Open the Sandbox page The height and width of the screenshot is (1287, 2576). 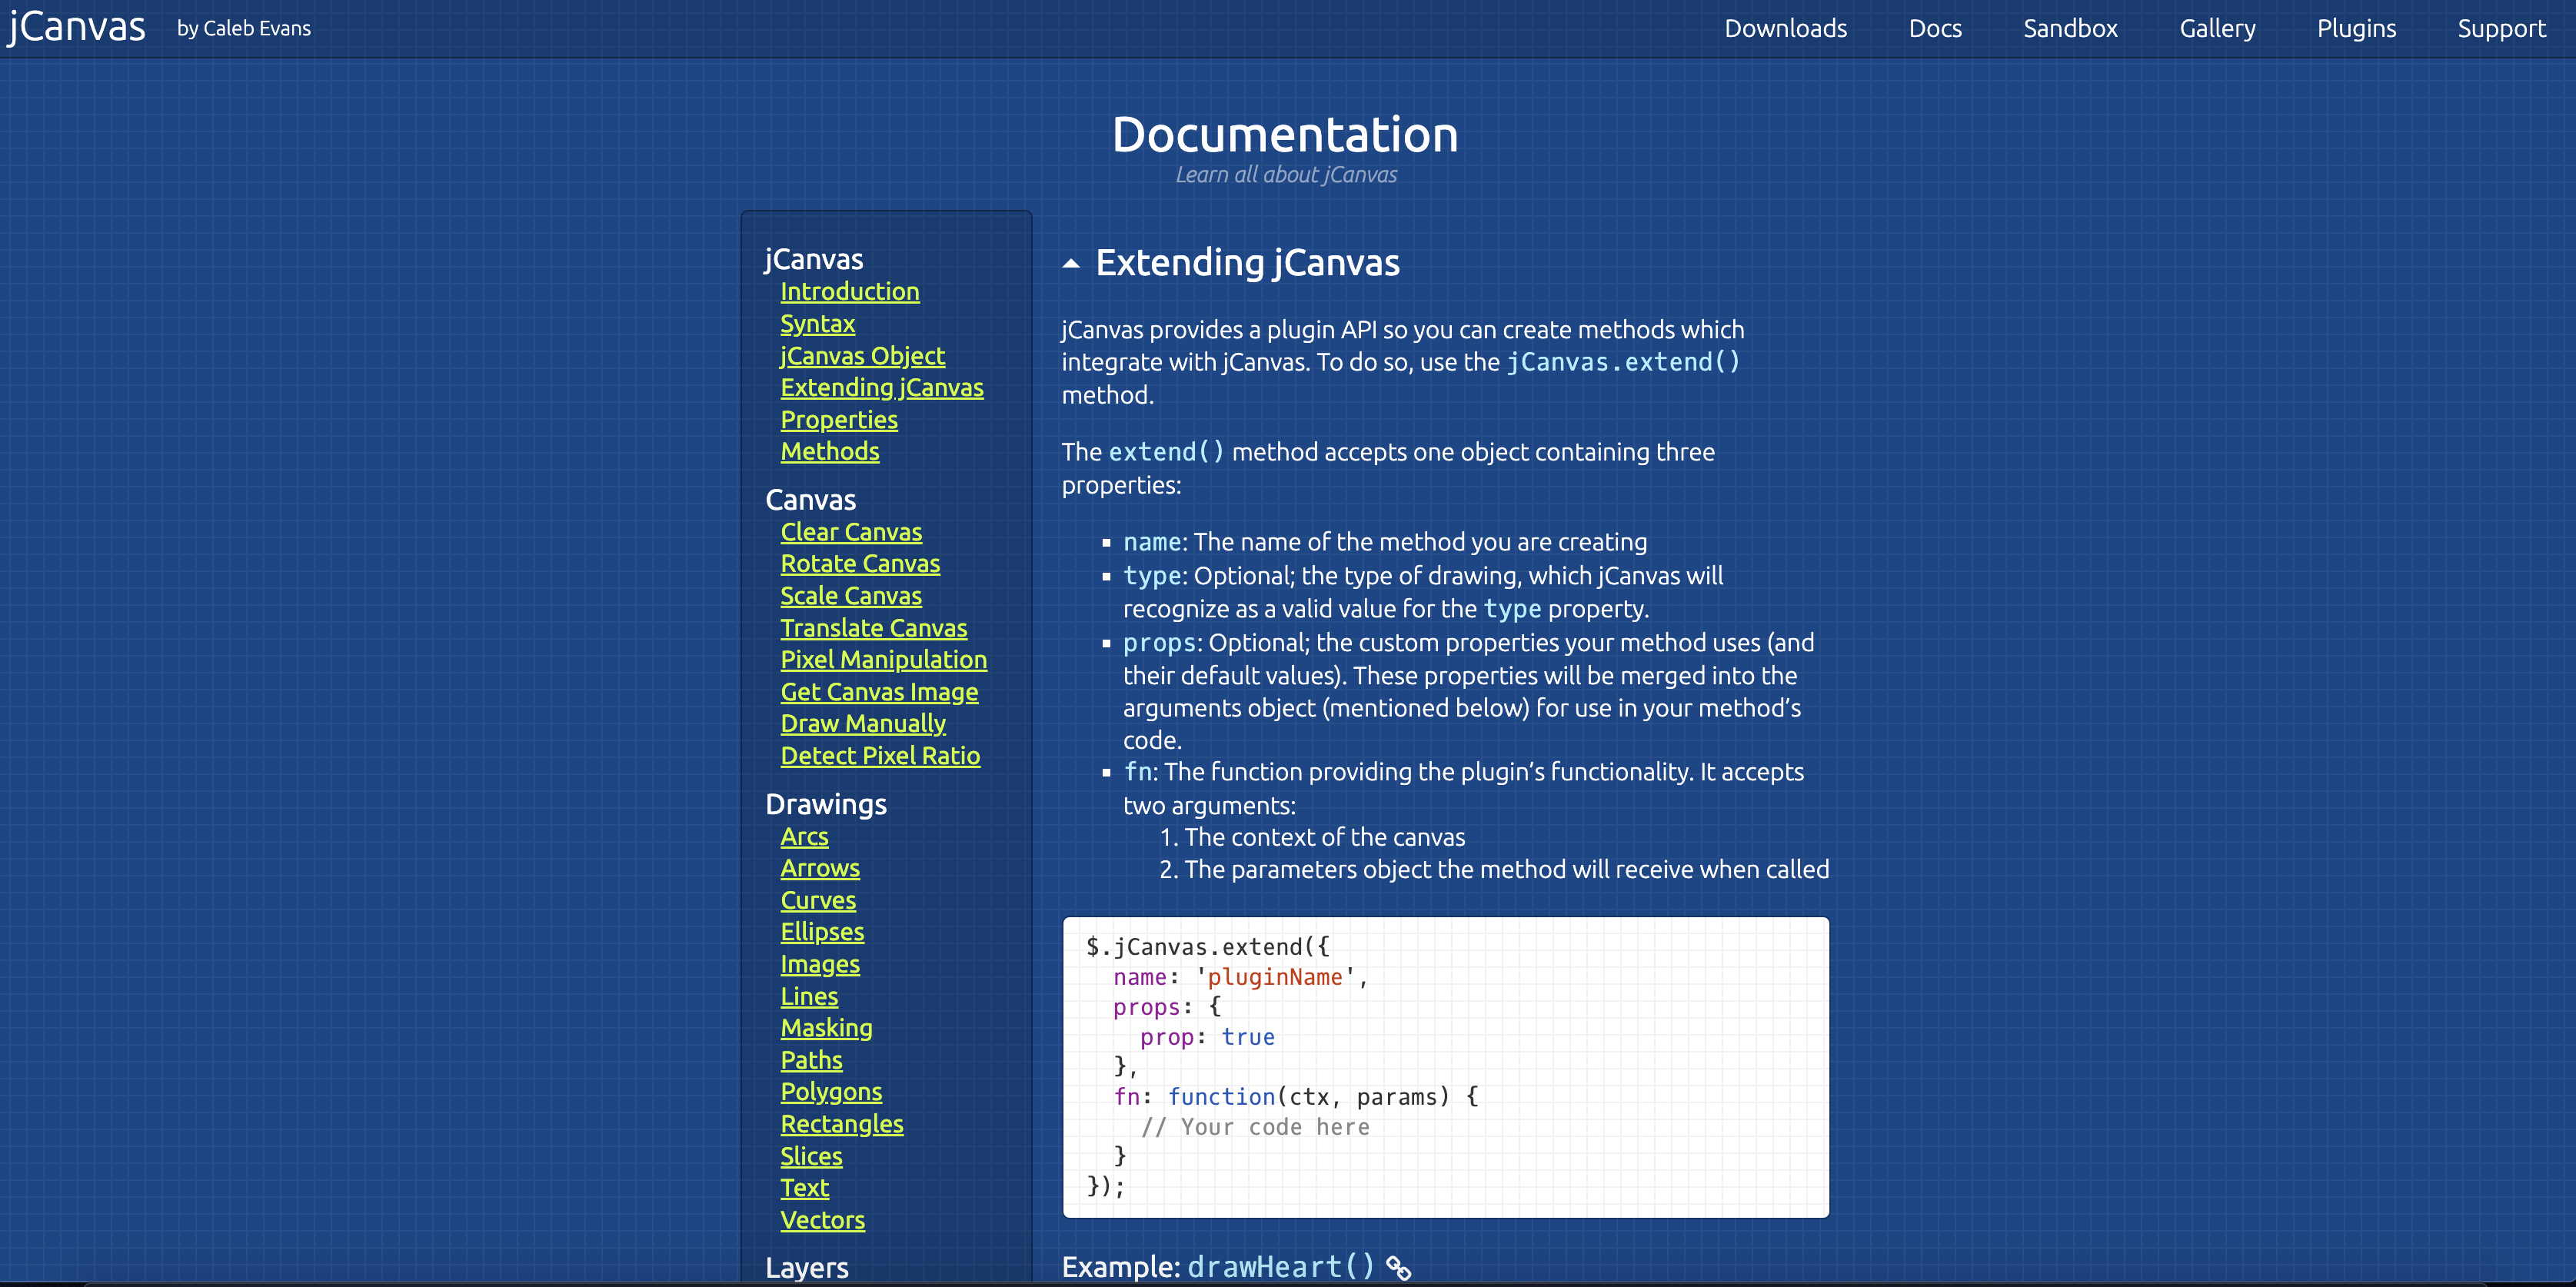2070,28
